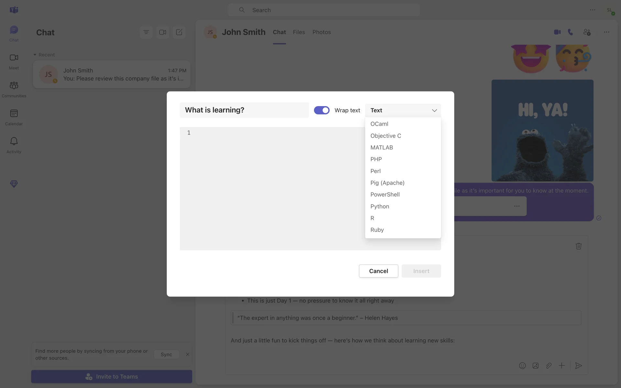The height and width of the screenshot is (388, 621).
Task: Open Communities in the sidebar
Action: pyautogui.click(x=14, y=86)
